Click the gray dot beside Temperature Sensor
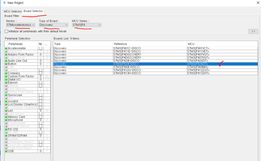This screenshot has height=161, width=261. click(6, 142)
